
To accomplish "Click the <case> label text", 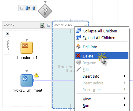I will [9, 25].
